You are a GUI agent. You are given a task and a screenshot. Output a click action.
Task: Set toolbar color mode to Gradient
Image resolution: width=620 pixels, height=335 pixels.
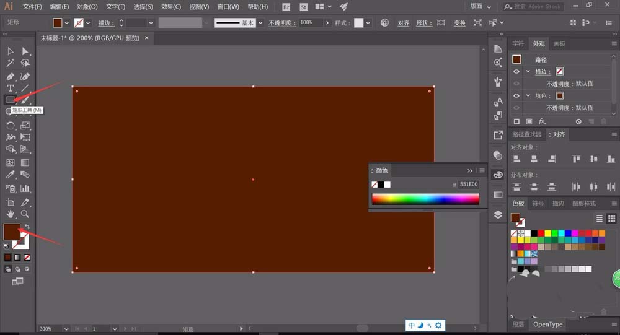coord(17,257)
